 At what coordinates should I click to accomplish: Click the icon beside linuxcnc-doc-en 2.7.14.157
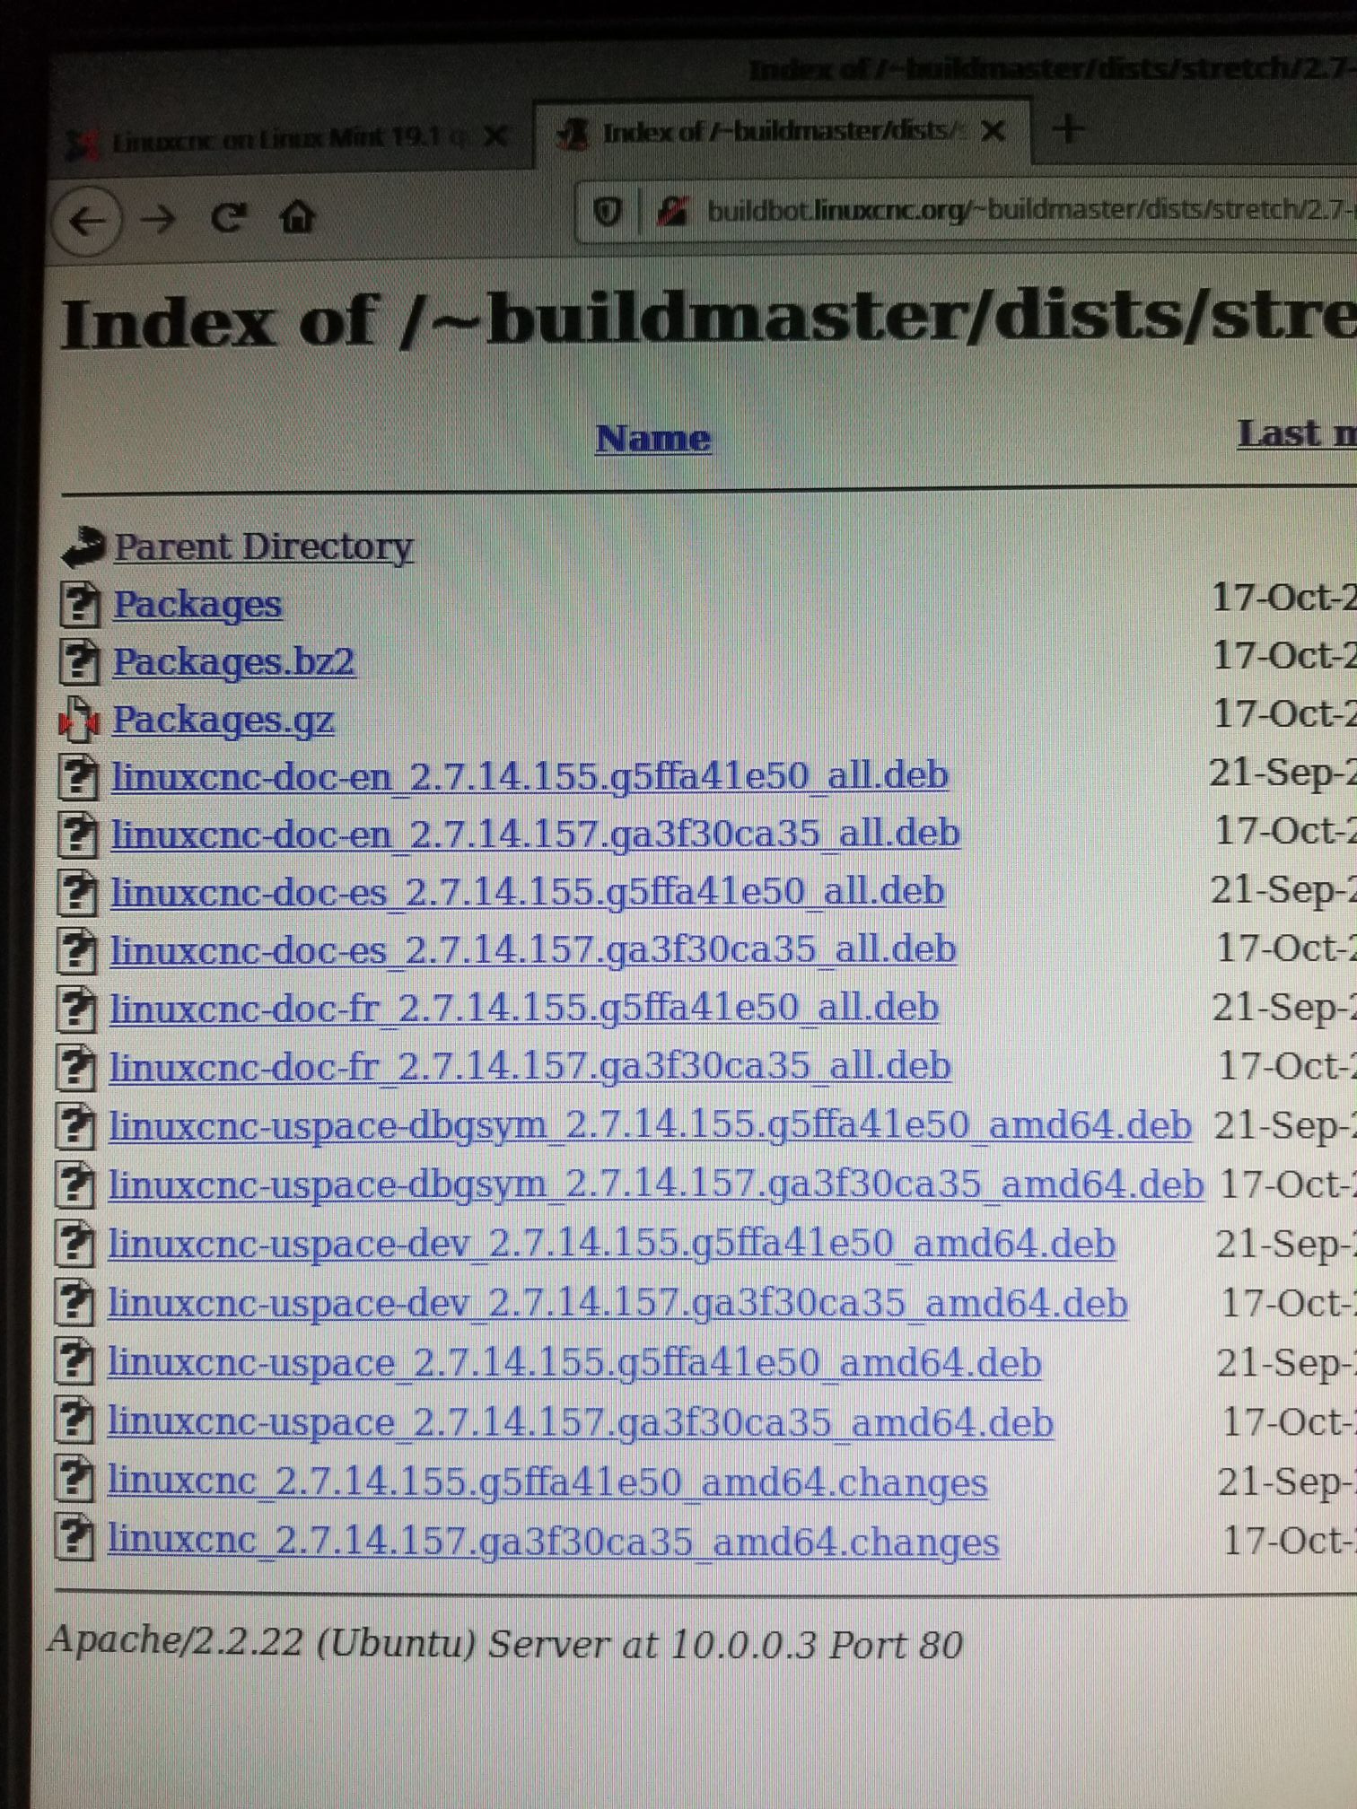[77, 835]
